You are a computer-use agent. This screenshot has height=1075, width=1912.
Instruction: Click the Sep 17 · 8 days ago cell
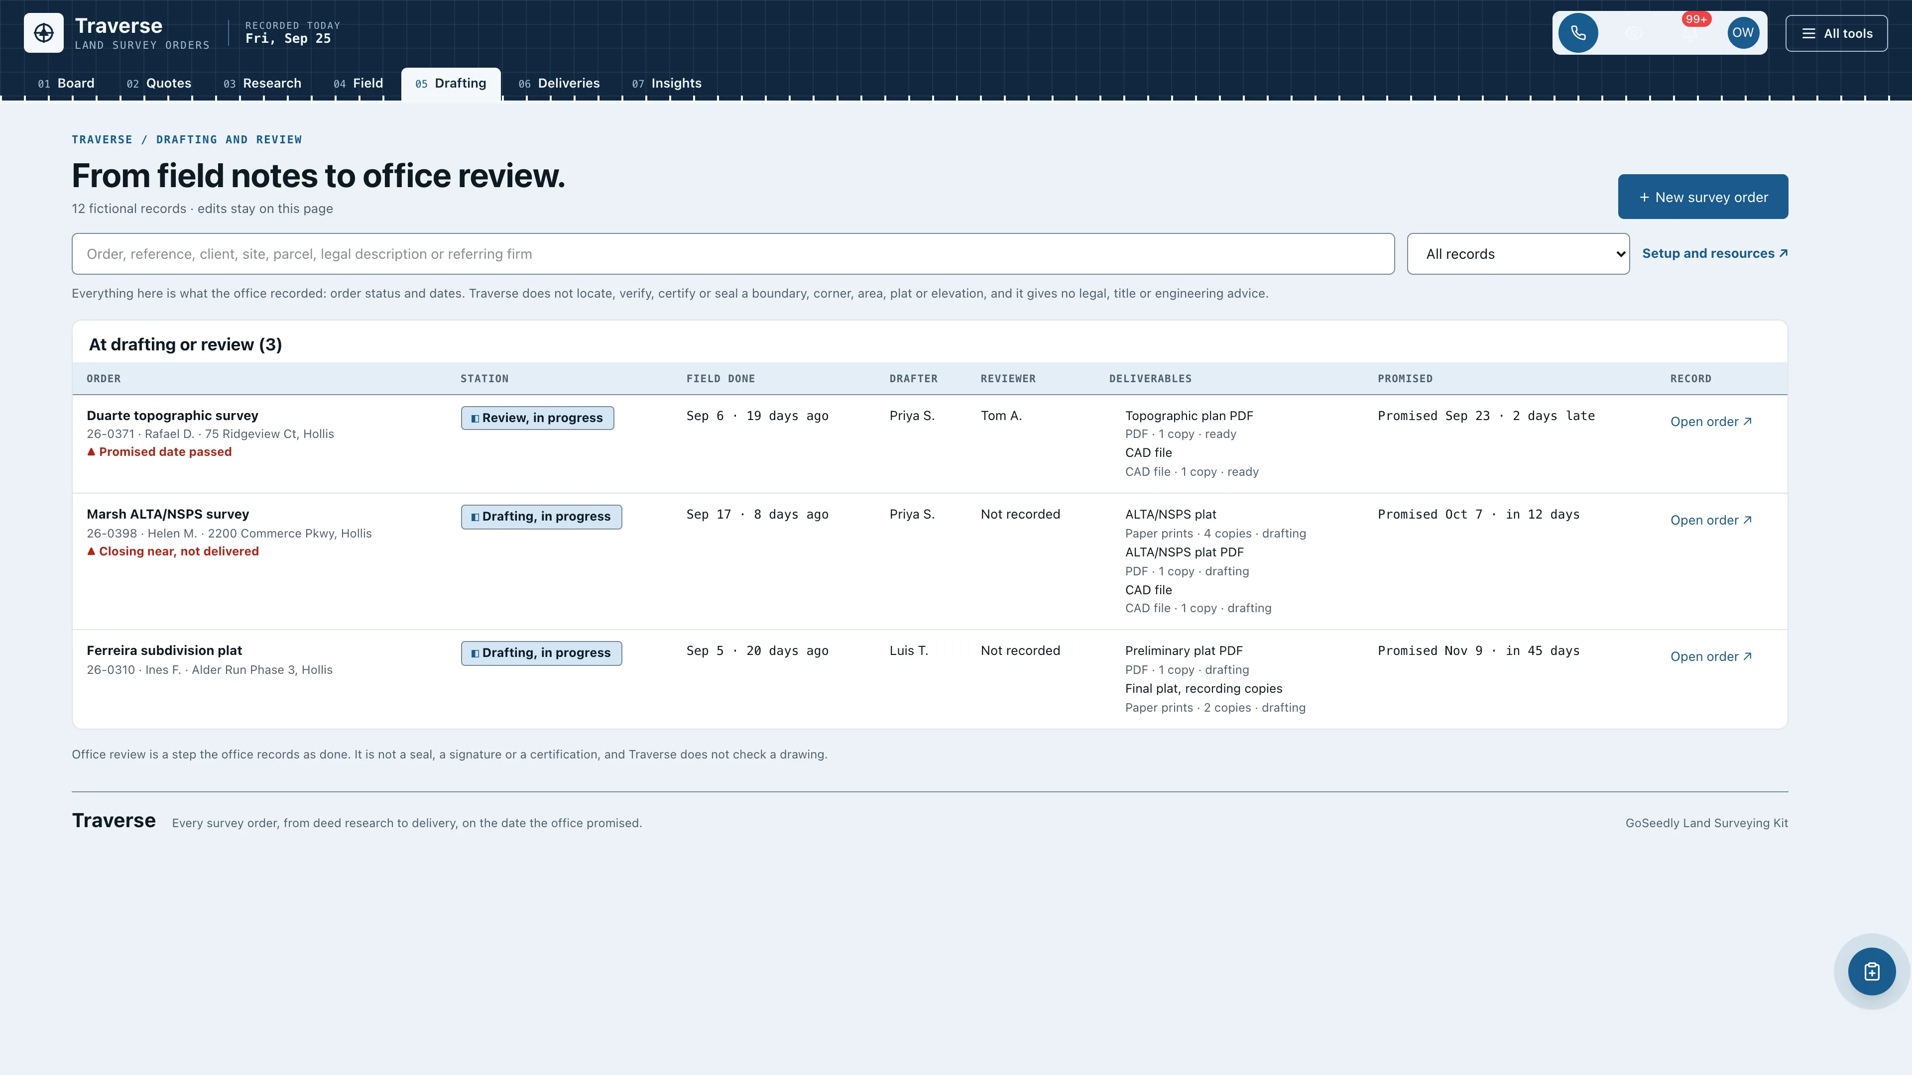click(x=757, y=514)
